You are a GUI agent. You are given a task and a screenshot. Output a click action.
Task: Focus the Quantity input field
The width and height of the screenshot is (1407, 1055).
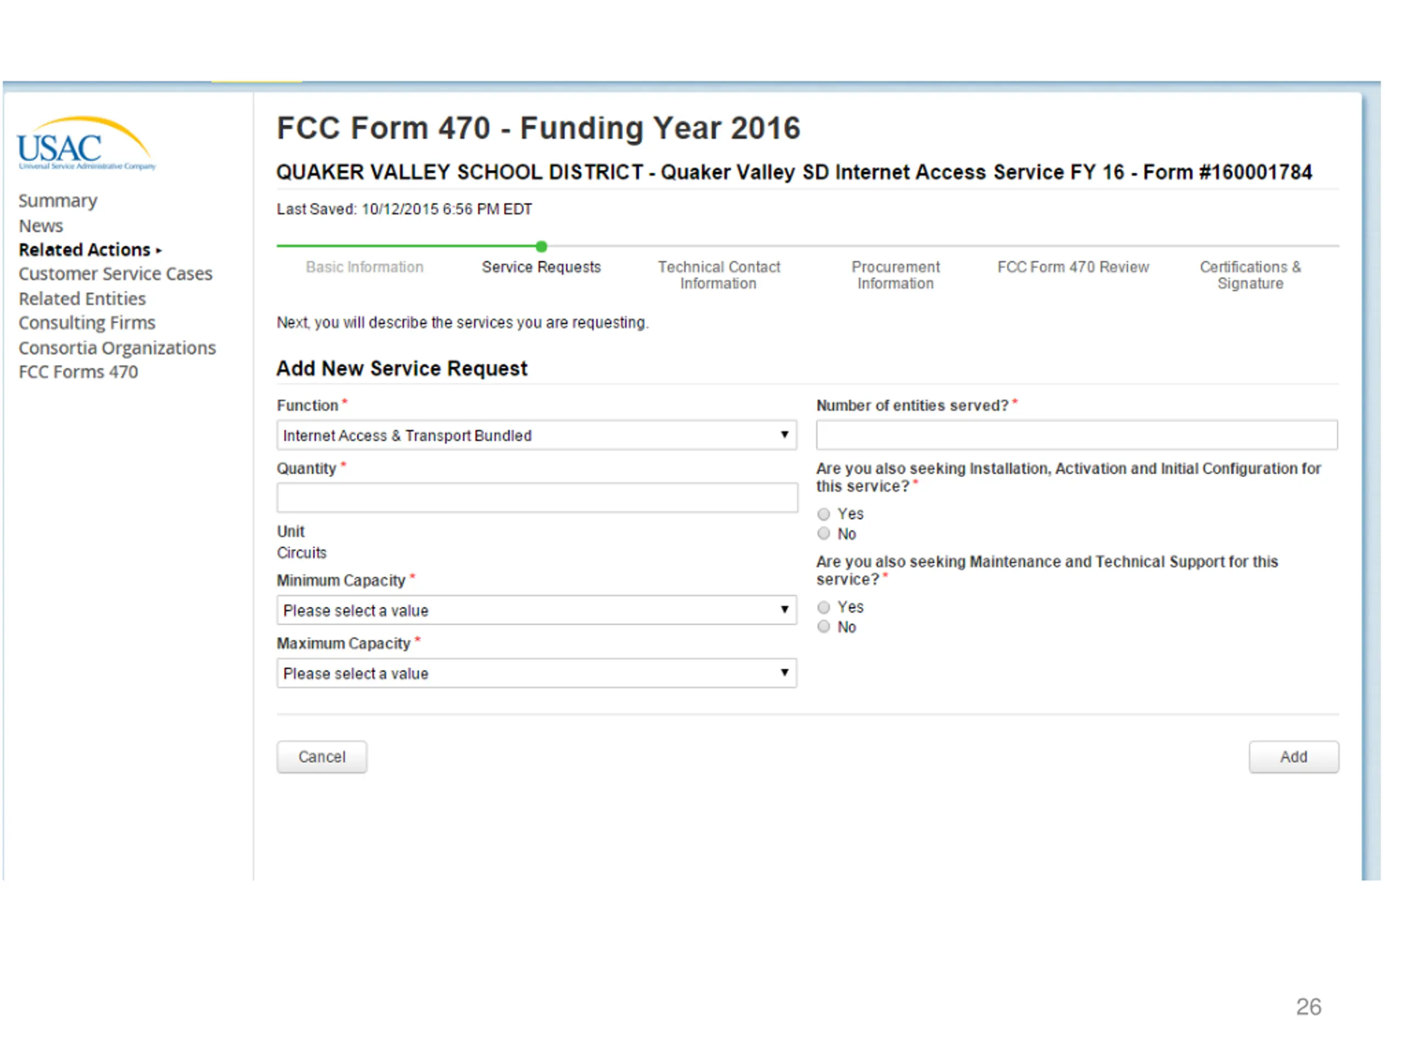537,497
